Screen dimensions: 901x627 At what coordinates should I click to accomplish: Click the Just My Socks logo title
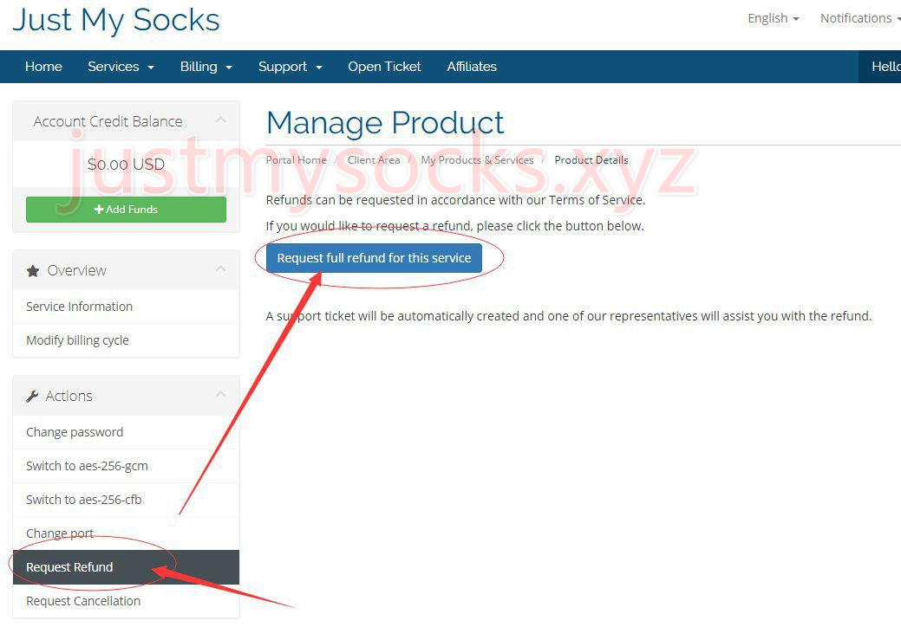point(116,21)
